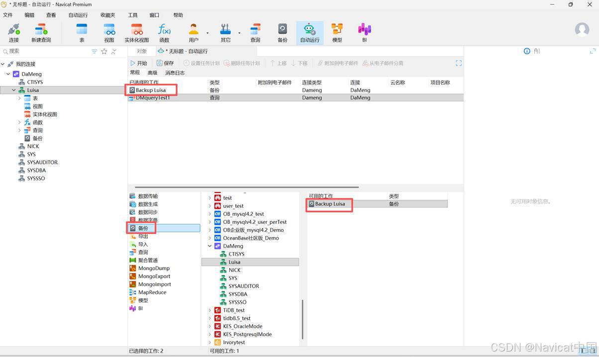Click the 保存 save button
The image size is (599, 357).
coord(165,63)
